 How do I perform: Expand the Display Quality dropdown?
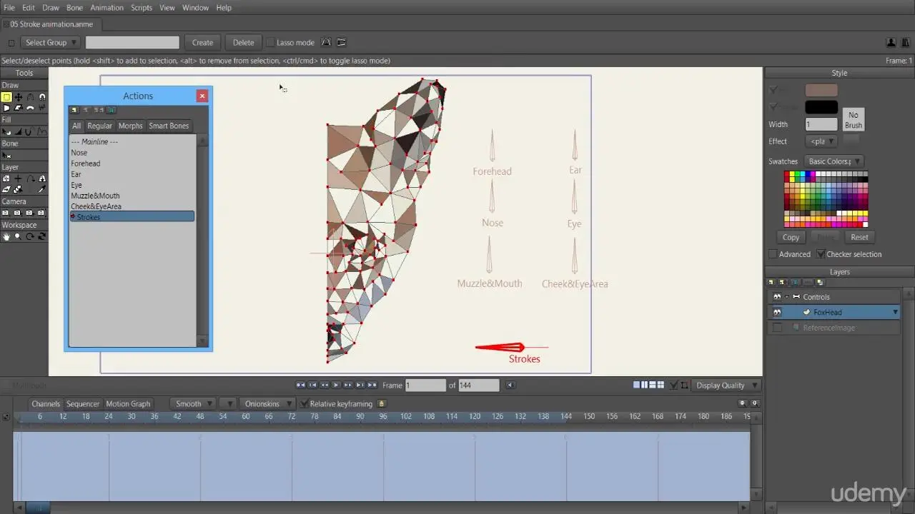click(725, 385)
